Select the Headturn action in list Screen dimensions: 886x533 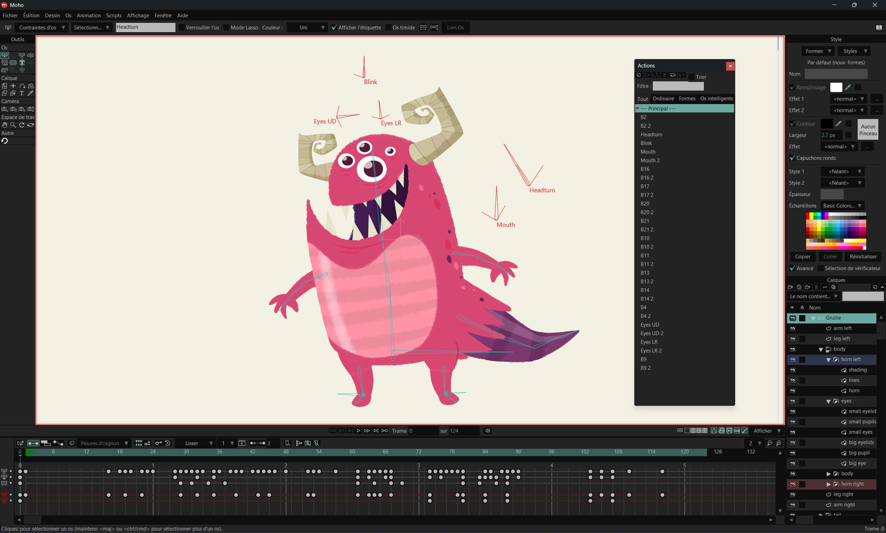(x=651, y=134)
